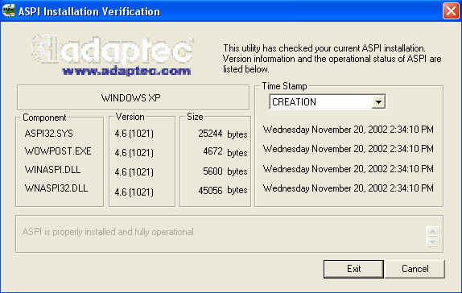462x293 pixels.
Task: Click the 45056 bytes size value
Action: pos(223,191)
